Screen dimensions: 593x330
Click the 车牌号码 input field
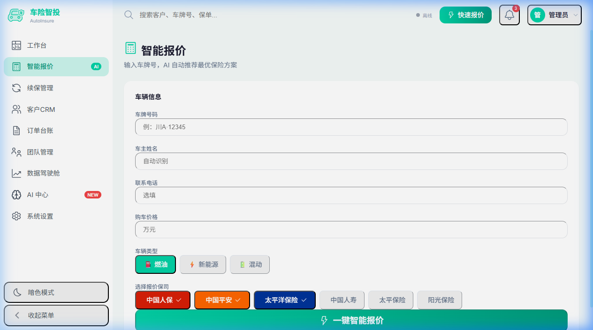point(351,127)
